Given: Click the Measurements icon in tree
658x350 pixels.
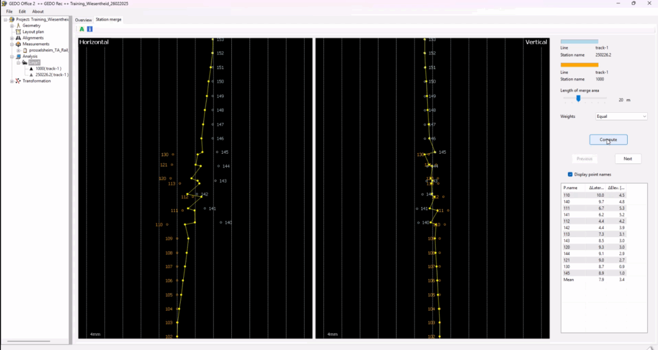Looking at the screenshot, I should pos(18,44).
